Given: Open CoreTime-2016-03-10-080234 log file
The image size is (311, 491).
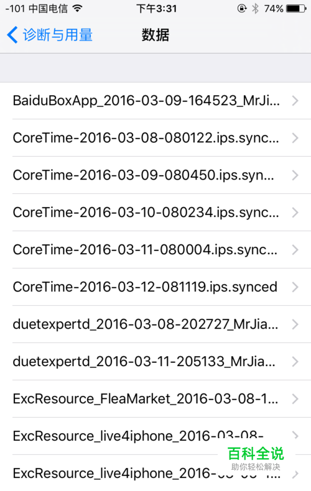Looking at the screenshot, I should point(155,213).
